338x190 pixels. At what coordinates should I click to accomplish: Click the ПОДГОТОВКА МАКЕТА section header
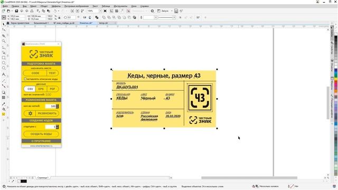41,63
